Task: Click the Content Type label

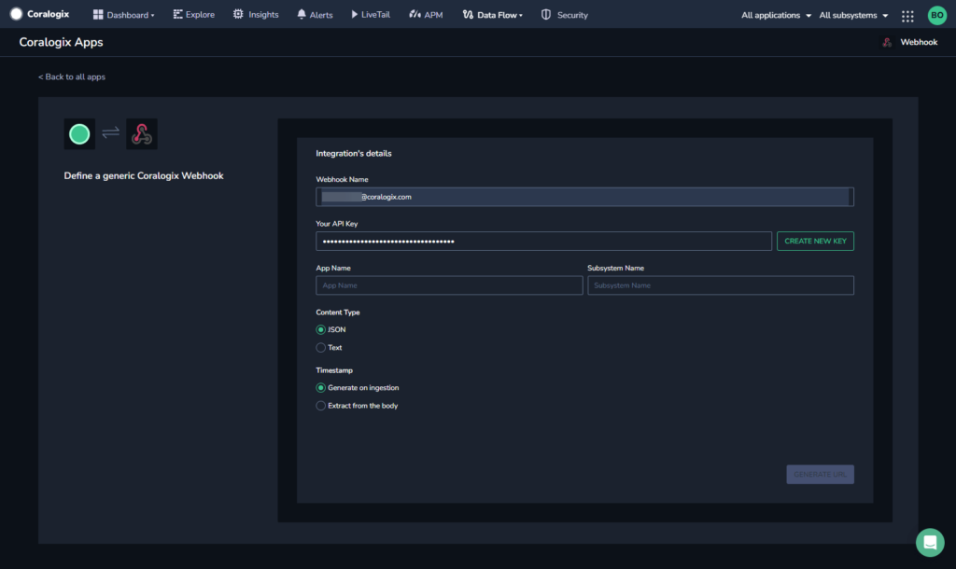Action: [x=338, y=312]
